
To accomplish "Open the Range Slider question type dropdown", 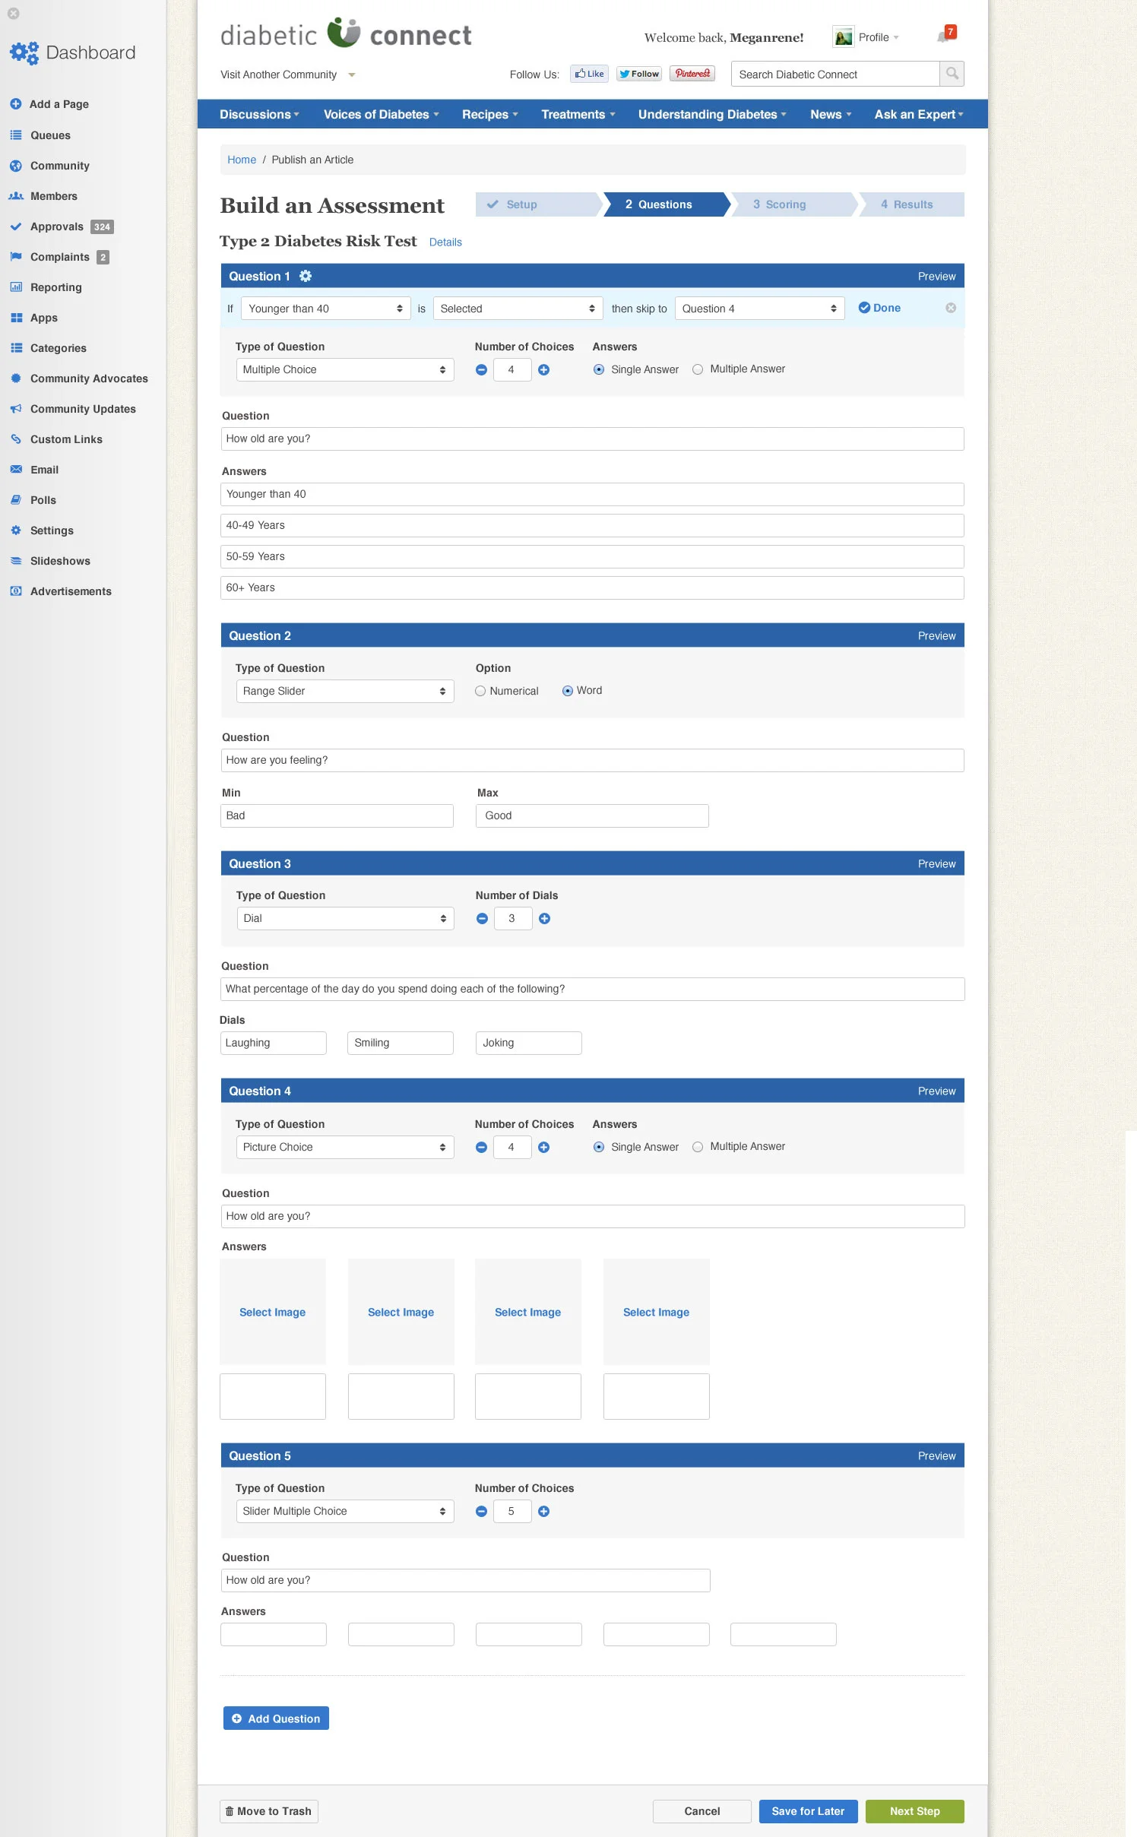I will (x=345, y=692).
